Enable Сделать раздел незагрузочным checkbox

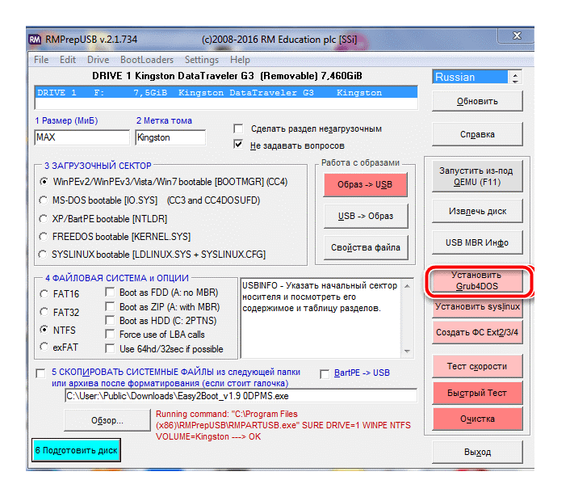238,128
